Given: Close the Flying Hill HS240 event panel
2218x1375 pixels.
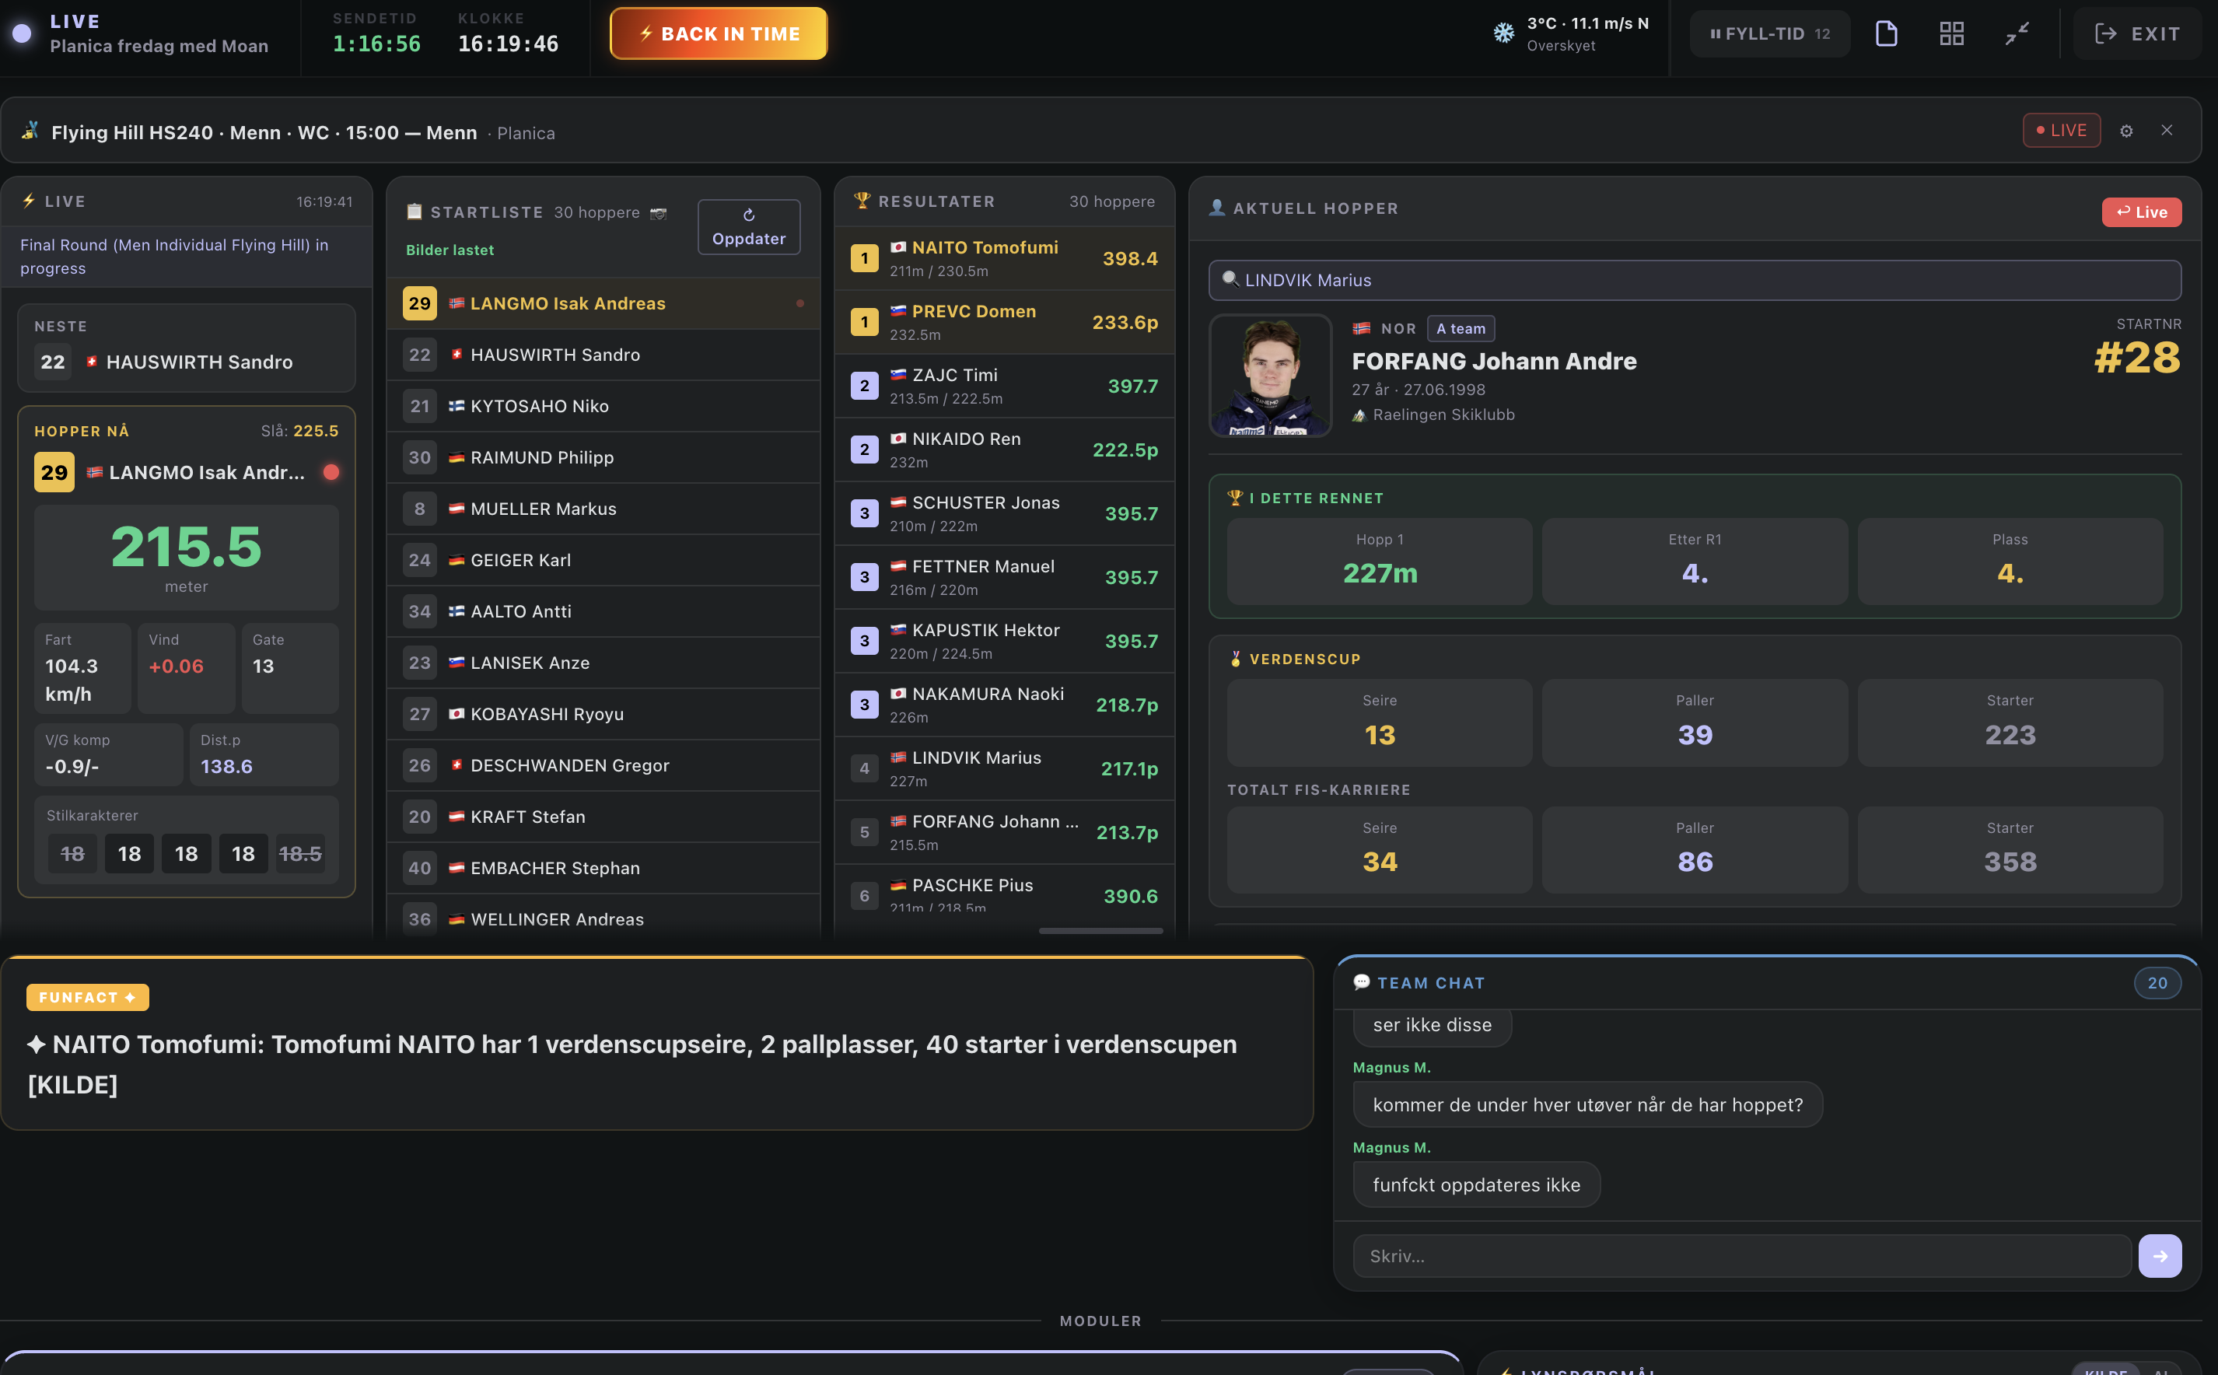Looking at the screenshot, I should pos(2167,131).
